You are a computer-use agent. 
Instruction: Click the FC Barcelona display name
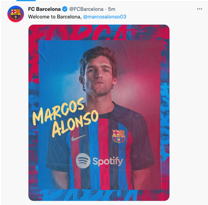(44, 9)
